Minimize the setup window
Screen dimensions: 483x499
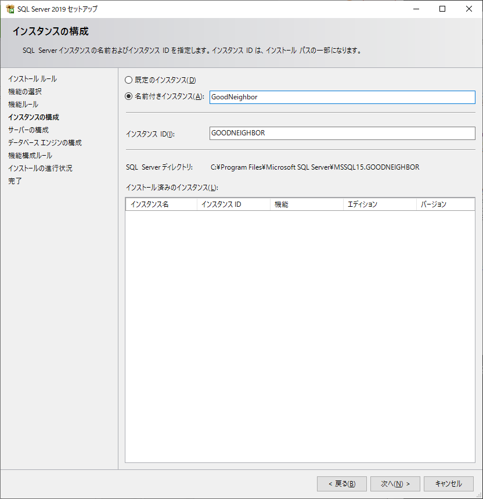pyautogui.click(x=416, y=9)
